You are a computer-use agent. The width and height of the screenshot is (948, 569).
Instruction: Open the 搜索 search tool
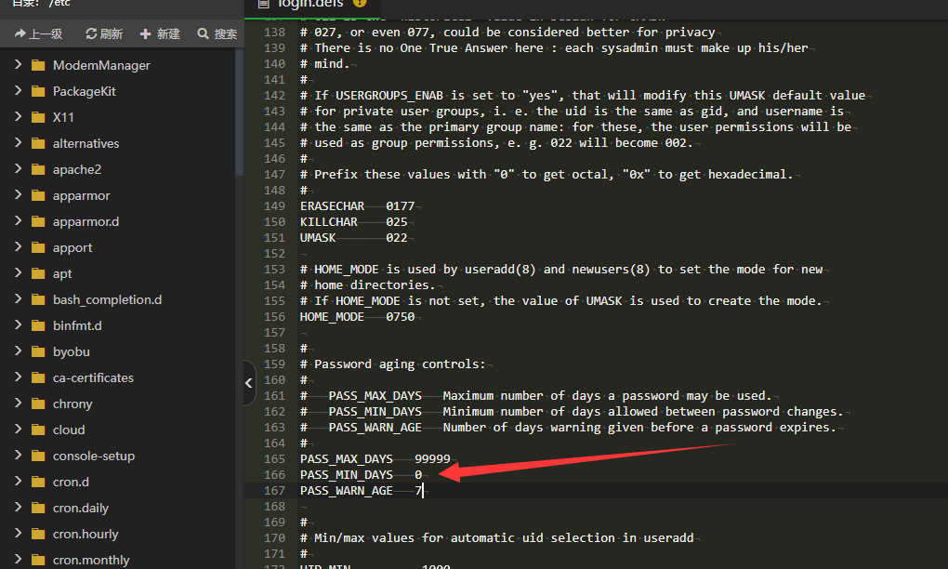204,34
